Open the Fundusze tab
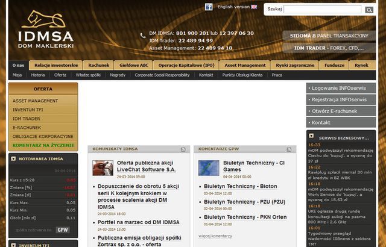Viewport: 386px width, 247px height. [334, 66]
